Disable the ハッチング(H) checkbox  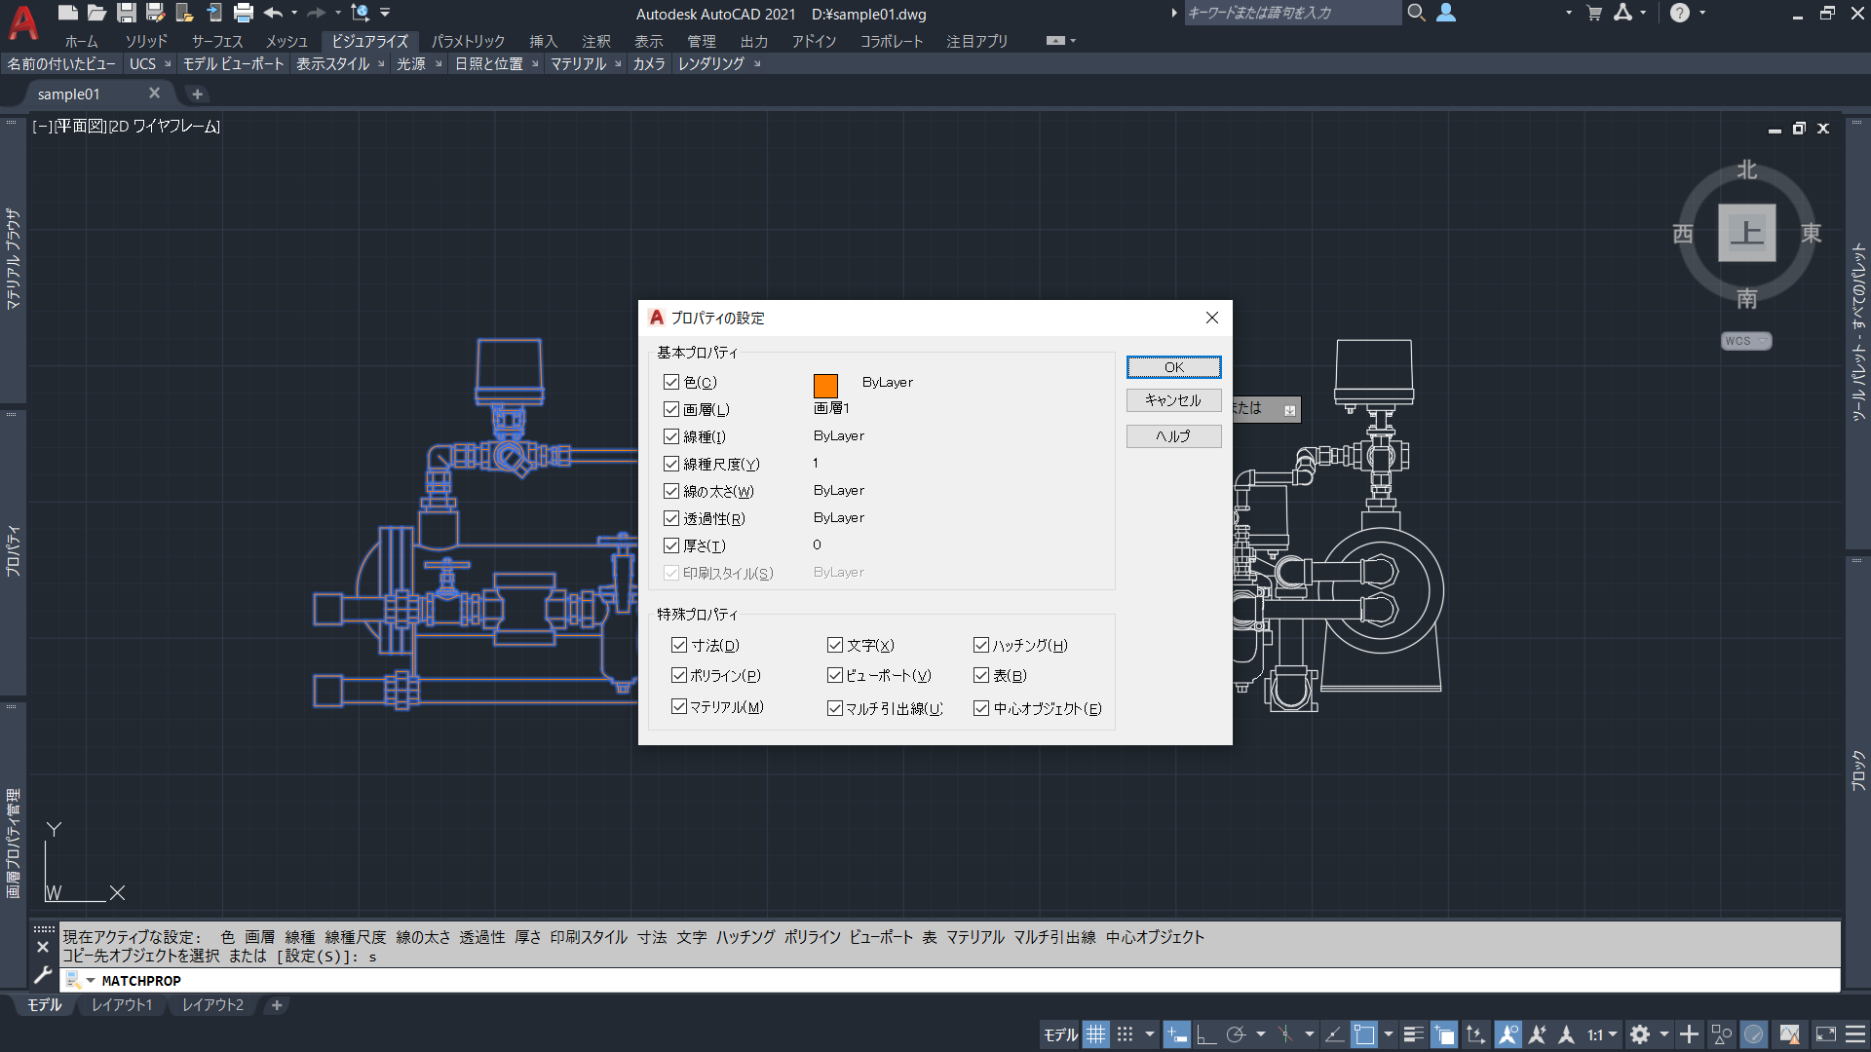click(x=981, y=645)
